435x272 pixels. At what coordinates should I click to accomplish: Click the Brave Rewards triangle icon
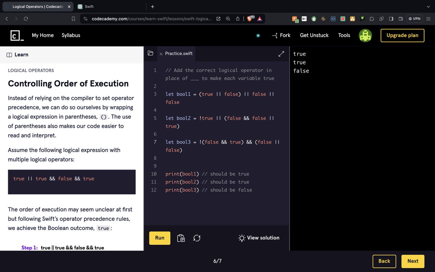pos(260,18)
